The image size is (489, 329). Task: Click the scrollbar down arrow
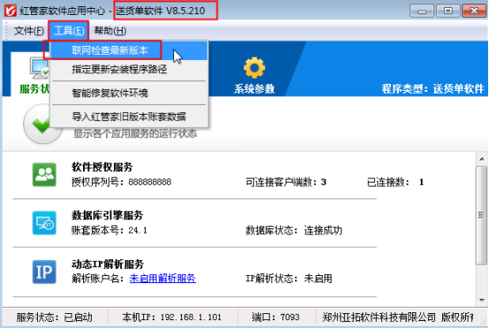click(482, 301)
